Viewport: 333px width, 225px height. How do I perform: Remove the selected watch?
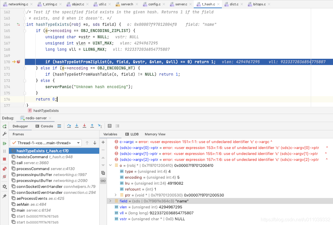(103, 150)
